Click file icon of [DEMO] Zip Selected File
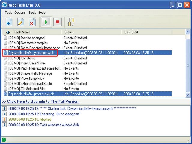This screenshot has height=144, width=192. pos(5,89)
